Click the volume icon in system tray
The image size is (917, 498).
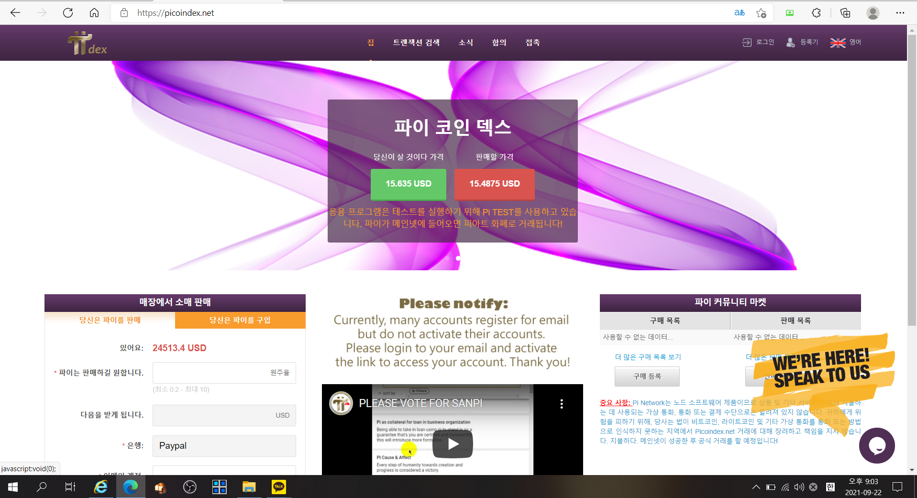pyautogui.click(x=799, y=487)
